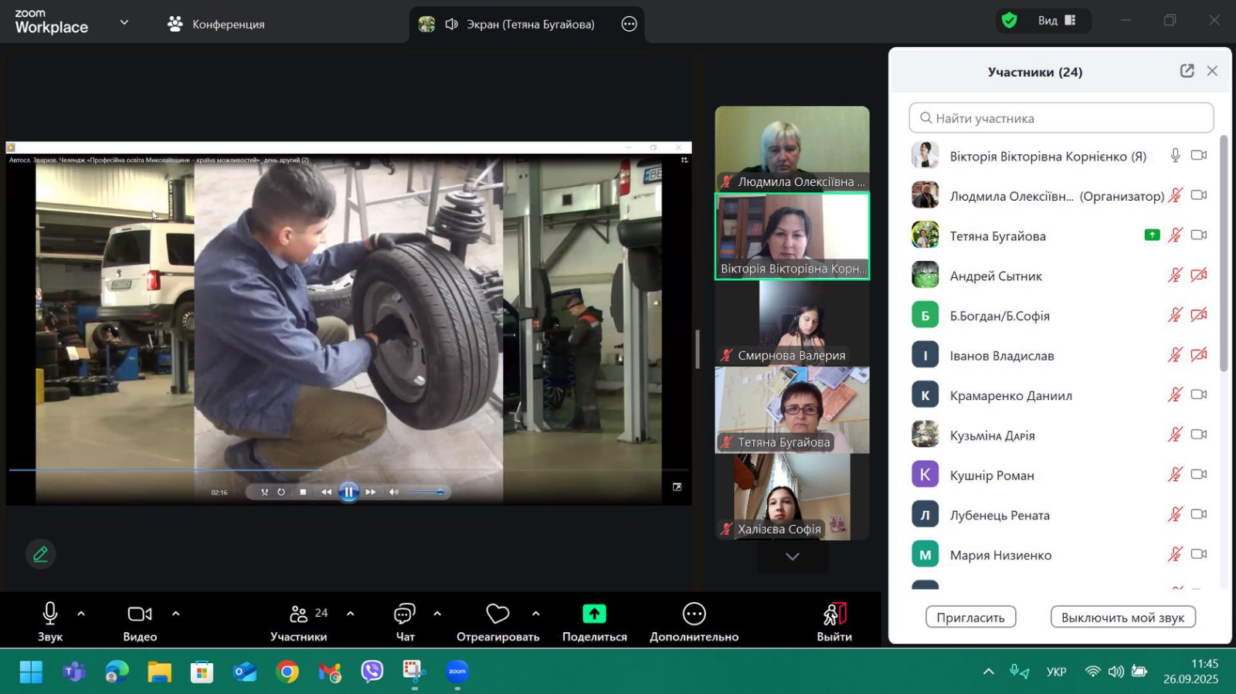Click the Пригласить button
This screenshot has width=1236, height=694.
point(970,617)
